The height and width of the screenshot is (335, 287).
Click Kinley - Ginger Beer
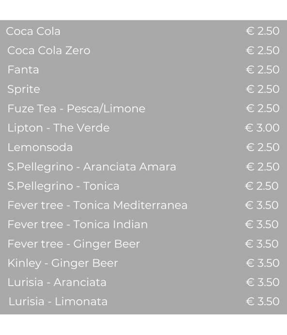[62, 263]
